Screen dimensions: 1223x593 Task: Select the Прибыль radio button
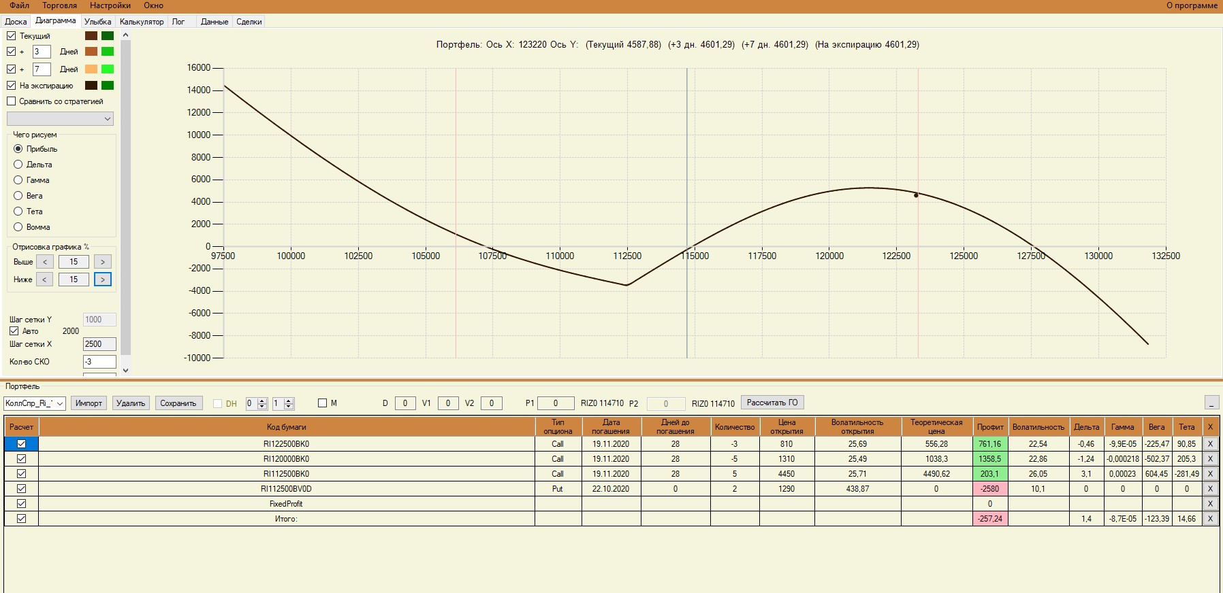point(18,149)
